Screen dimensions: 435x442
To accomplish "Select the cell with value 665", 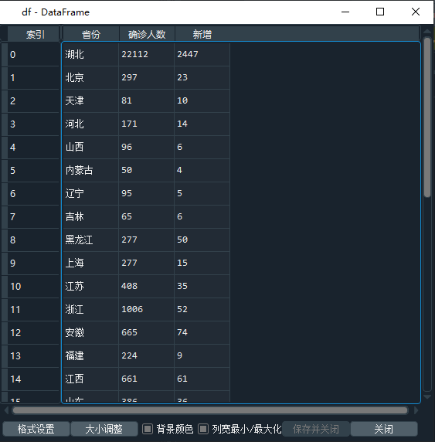I will point(146,332).
